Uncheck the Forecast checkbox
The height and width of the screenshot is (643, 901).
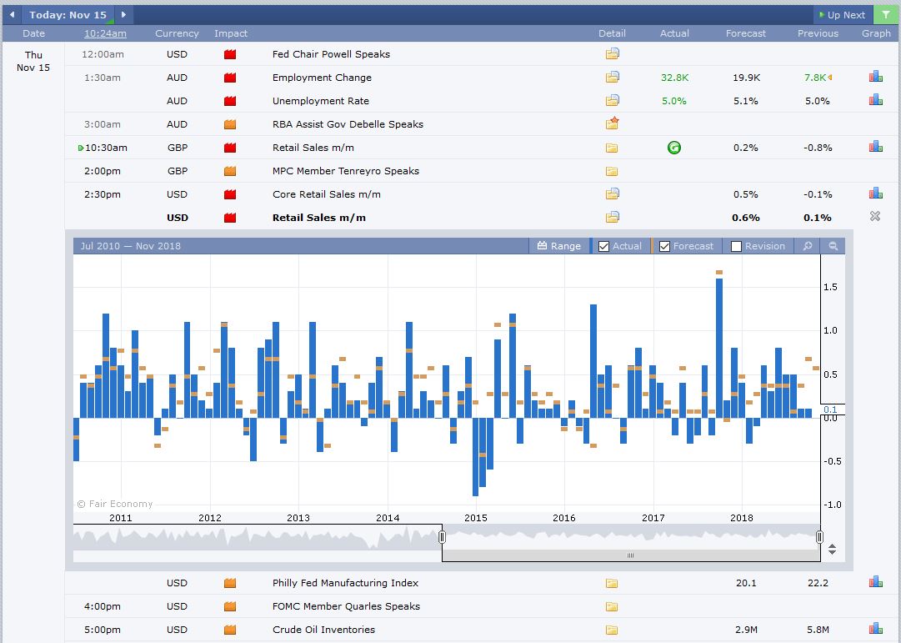click(664, 246)
